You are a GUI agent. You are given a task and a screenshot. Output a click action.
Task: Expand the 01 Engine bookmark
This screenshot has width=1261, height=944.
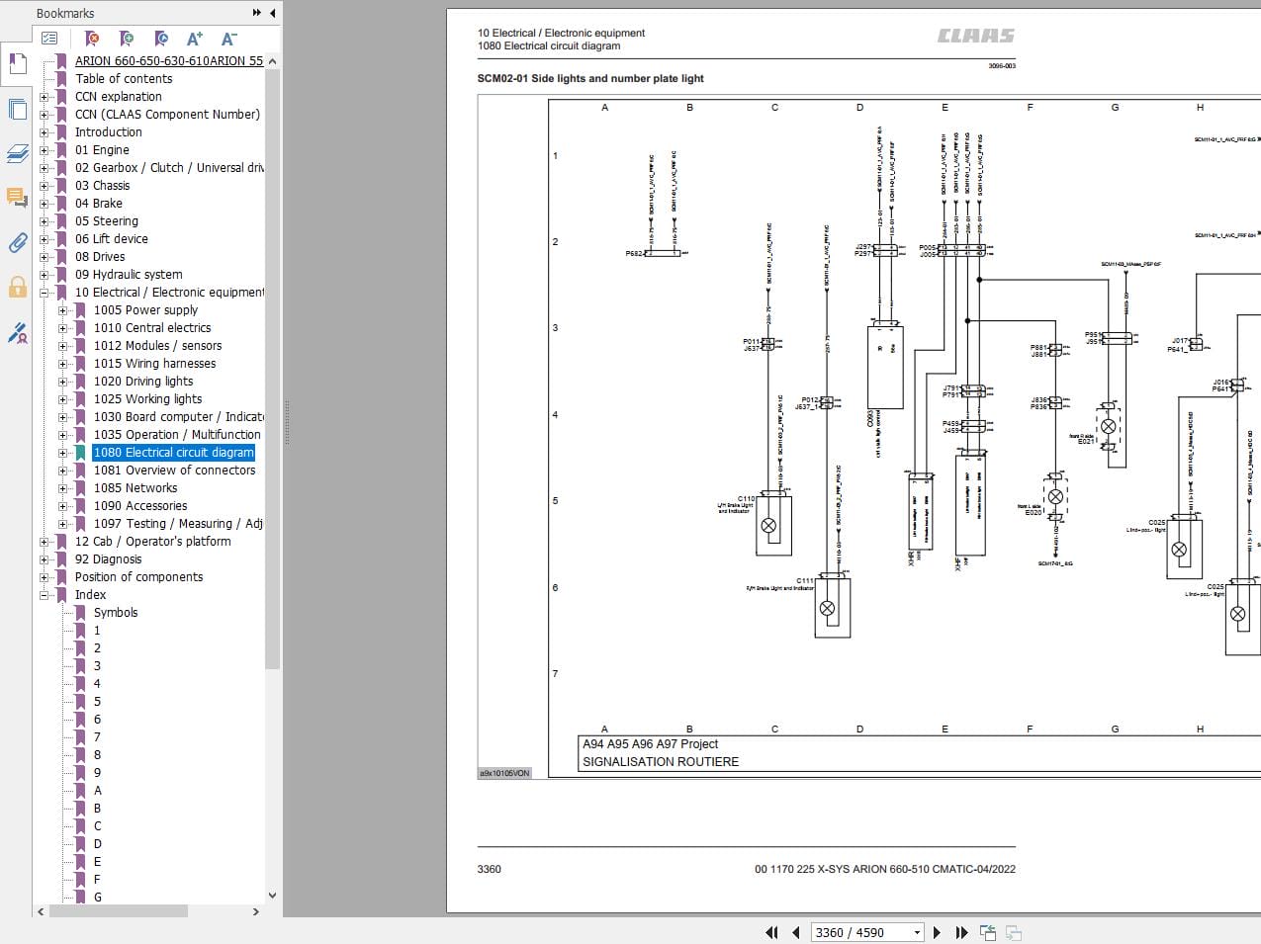tap(44, 150)
